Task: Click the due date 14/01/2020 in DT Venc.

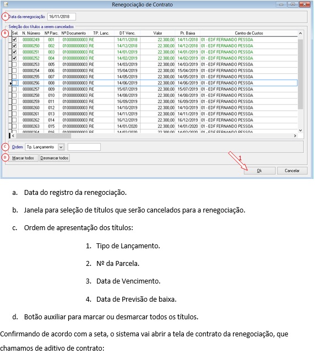Action: click(127, 126)
